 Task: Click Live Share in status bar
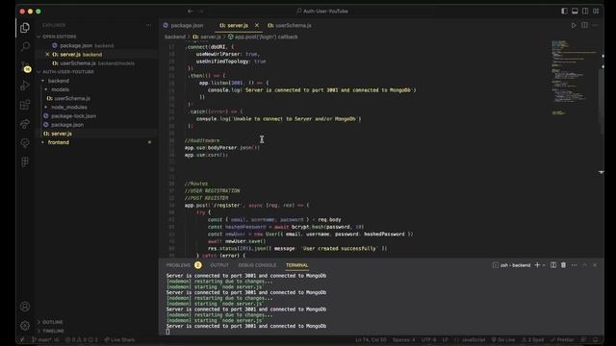click(x=119, y=339)
